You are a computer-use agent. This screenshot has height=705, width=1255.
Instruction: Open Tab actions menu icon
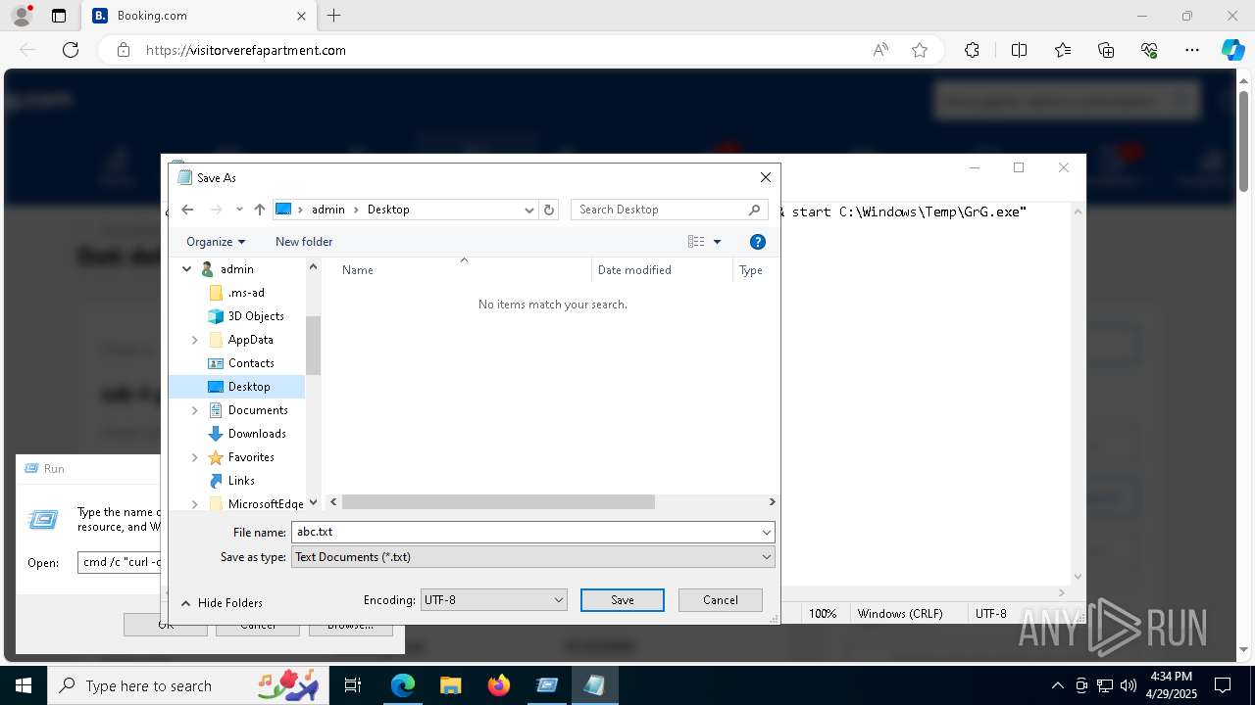tap(59, 16)
